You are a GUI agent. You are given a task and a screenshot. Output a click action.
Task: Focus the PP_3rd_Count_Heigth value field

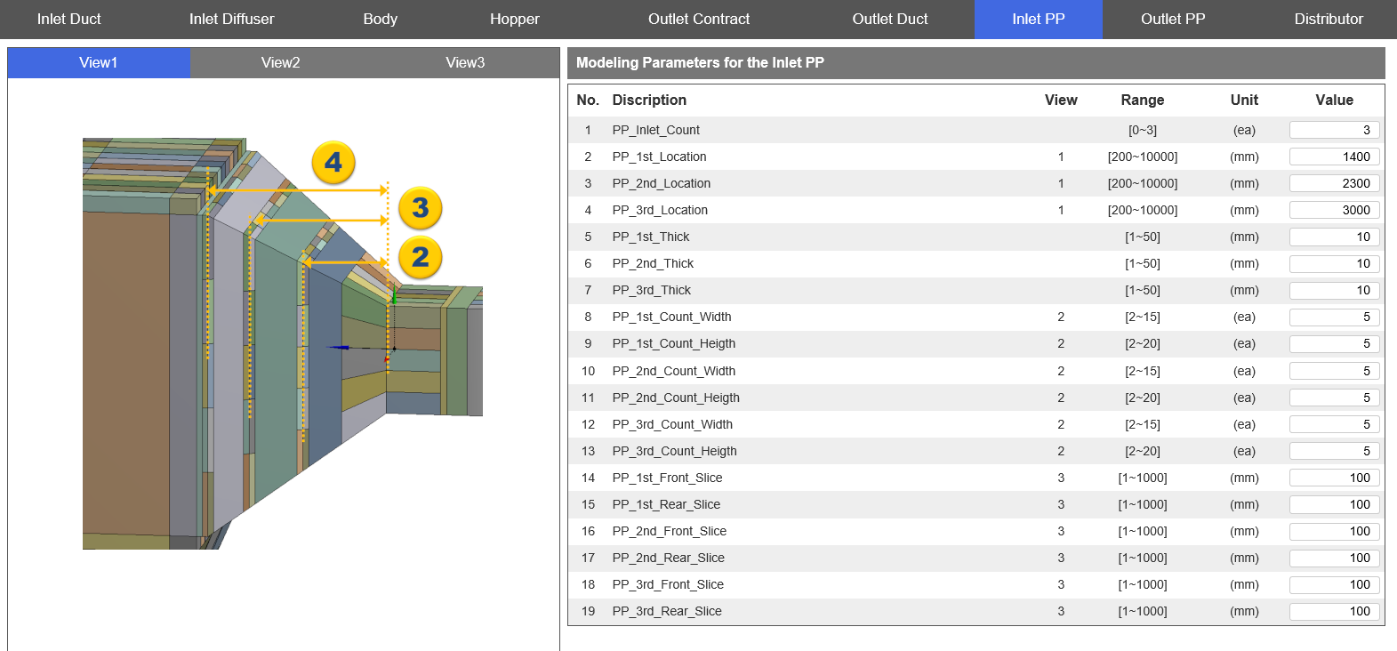1335,451
